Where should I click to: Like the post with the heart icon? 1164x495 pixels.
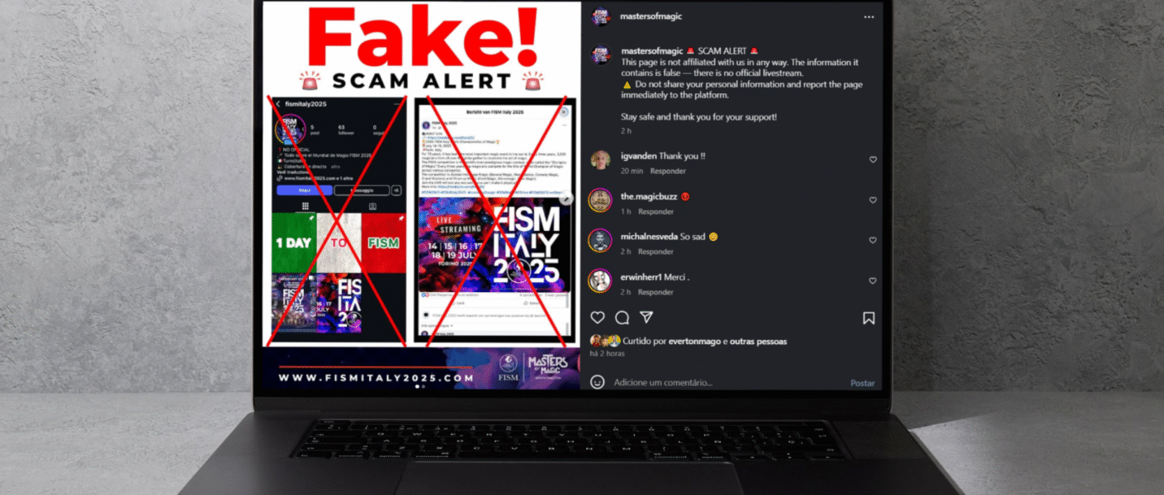pyautogui.click(x=598, y=318)
